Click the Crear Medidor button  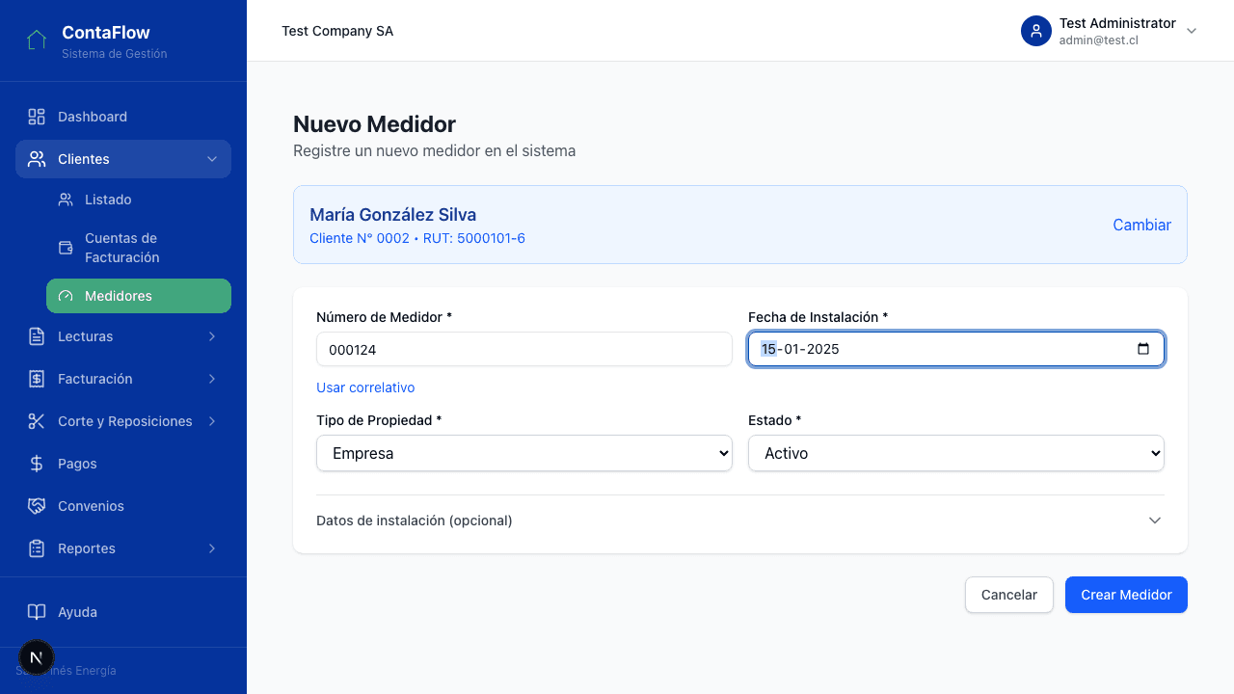[1126, 595]
